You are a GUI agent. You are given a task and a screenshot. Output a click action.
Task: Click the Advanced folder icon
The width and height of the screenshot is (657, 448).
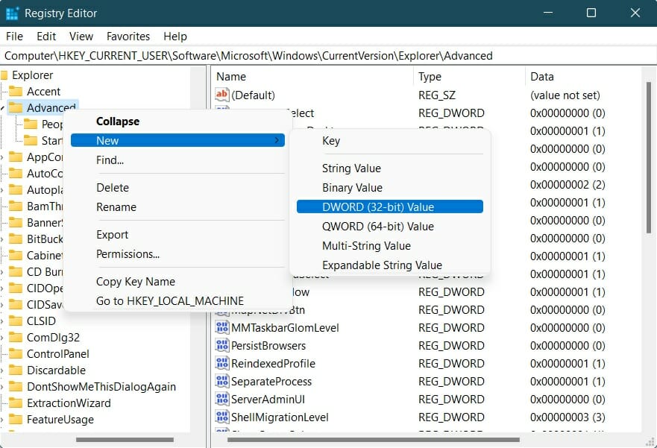click(x=16, y=107)
